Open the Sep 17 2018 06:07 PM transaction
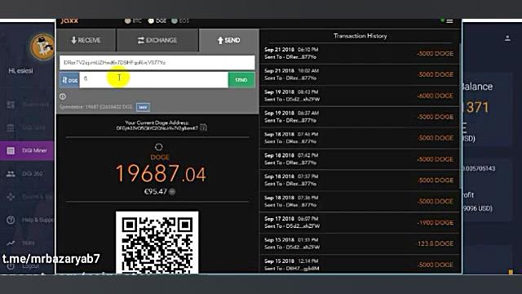Viewport: 522px width, 294px height. point(359,222)
